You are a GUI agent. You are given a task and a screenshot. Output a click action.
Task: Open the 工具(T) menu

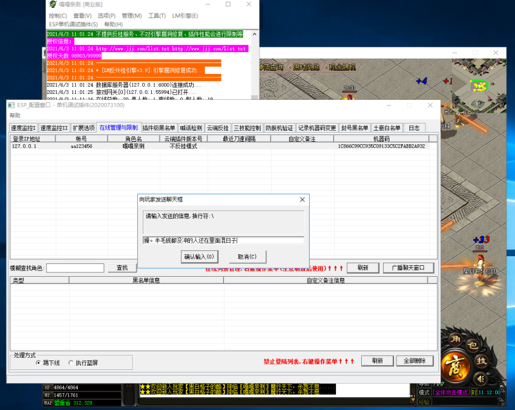pos(157,15)
